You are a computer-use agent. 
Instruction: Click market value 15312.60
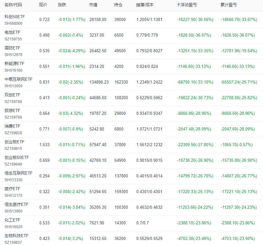pyautogui.click(x=98, y=239)
